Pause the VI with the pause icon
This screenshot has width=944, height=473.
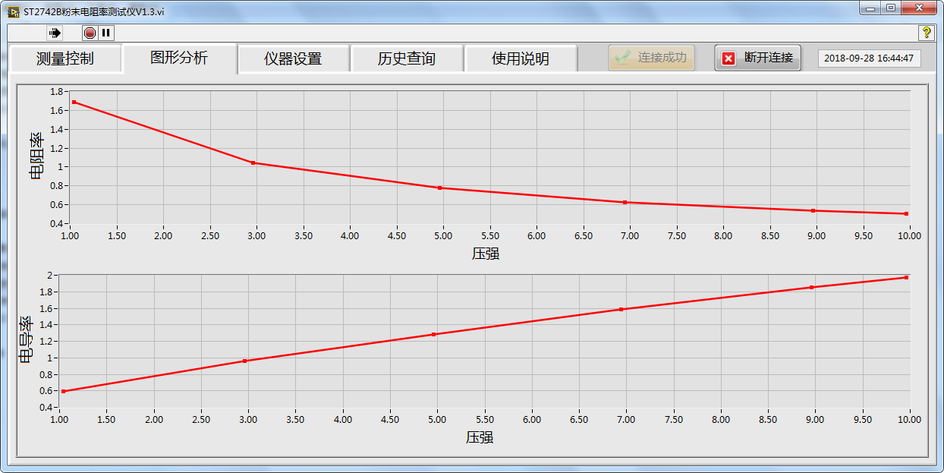click(106, 33)
